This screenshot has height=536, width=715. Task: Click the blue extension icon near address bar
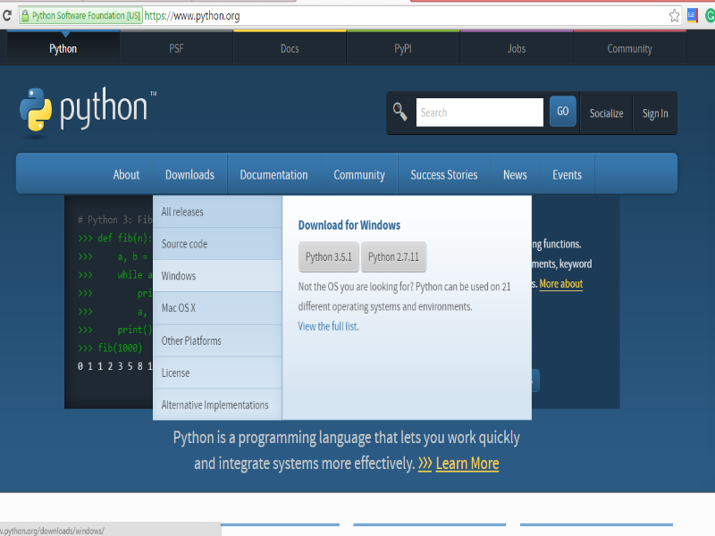click(x=691, y=14)
